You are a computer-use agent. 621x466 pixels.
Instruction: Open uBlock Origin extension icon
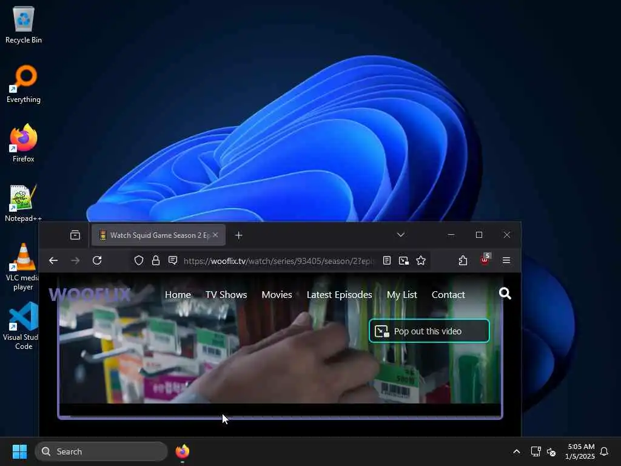click(485, 260)
